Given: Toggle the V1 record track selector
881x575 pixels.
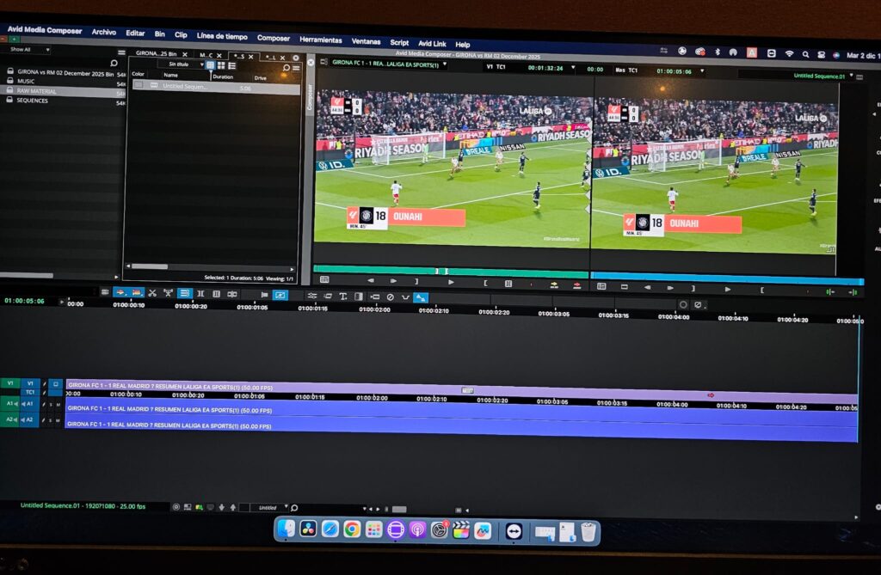Looking at the screenshot, I should point(31,383).
